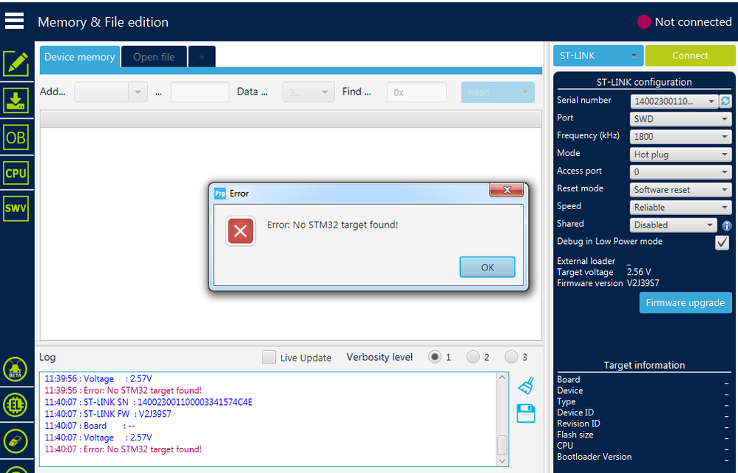Click the 11:40:07 error log line

123,449
